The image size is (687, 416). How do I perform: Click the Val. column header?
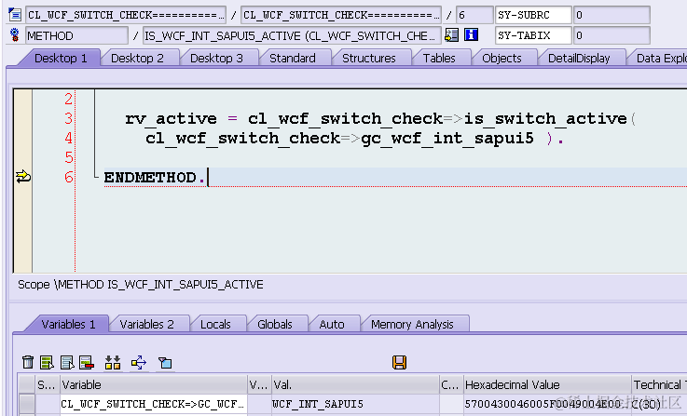click(355, 384)
